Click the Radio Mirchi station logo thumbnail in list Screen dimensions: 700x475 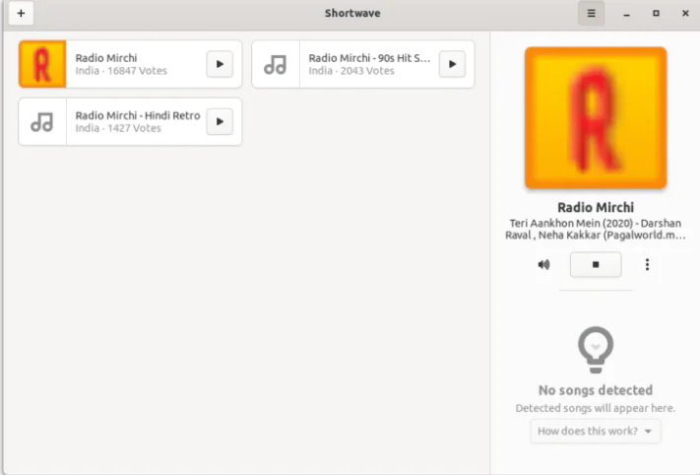pos(42,64)
